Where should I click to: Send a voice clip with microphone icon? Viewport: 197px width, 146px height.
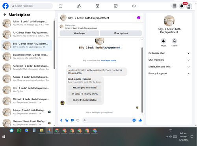[61, 120]
